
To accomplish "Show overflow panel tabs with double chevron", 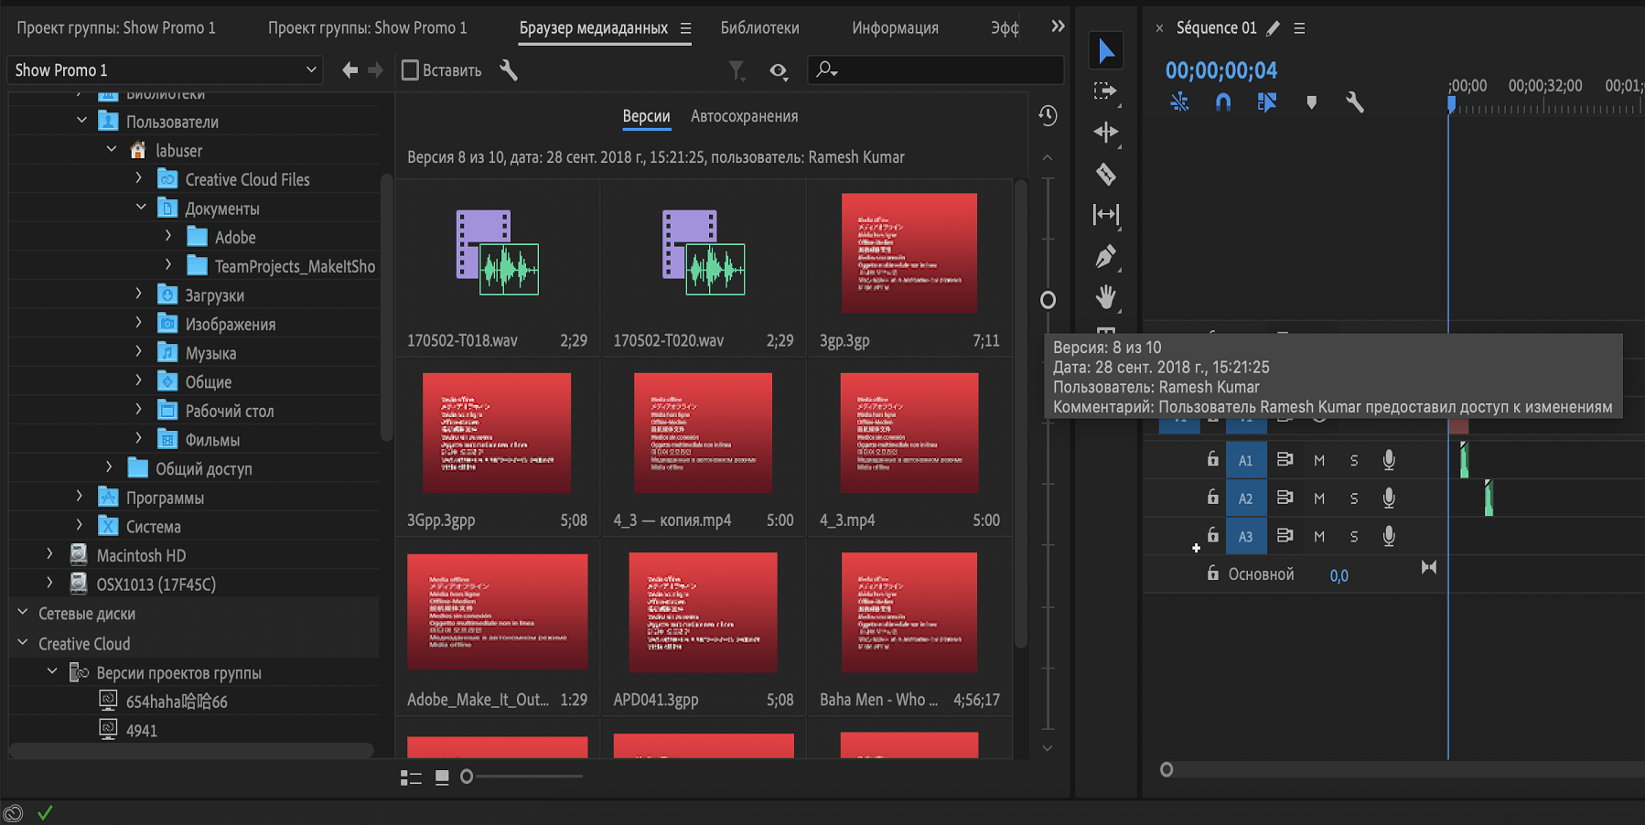I will [1058, 27].
